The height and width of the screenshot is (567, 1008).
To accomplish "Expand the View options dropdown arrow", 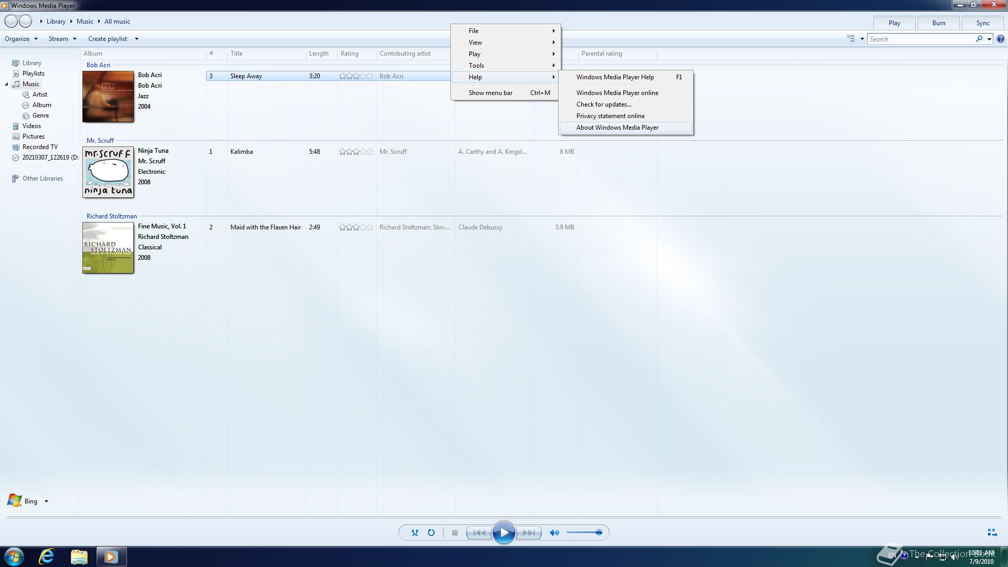I will [862, 39].
